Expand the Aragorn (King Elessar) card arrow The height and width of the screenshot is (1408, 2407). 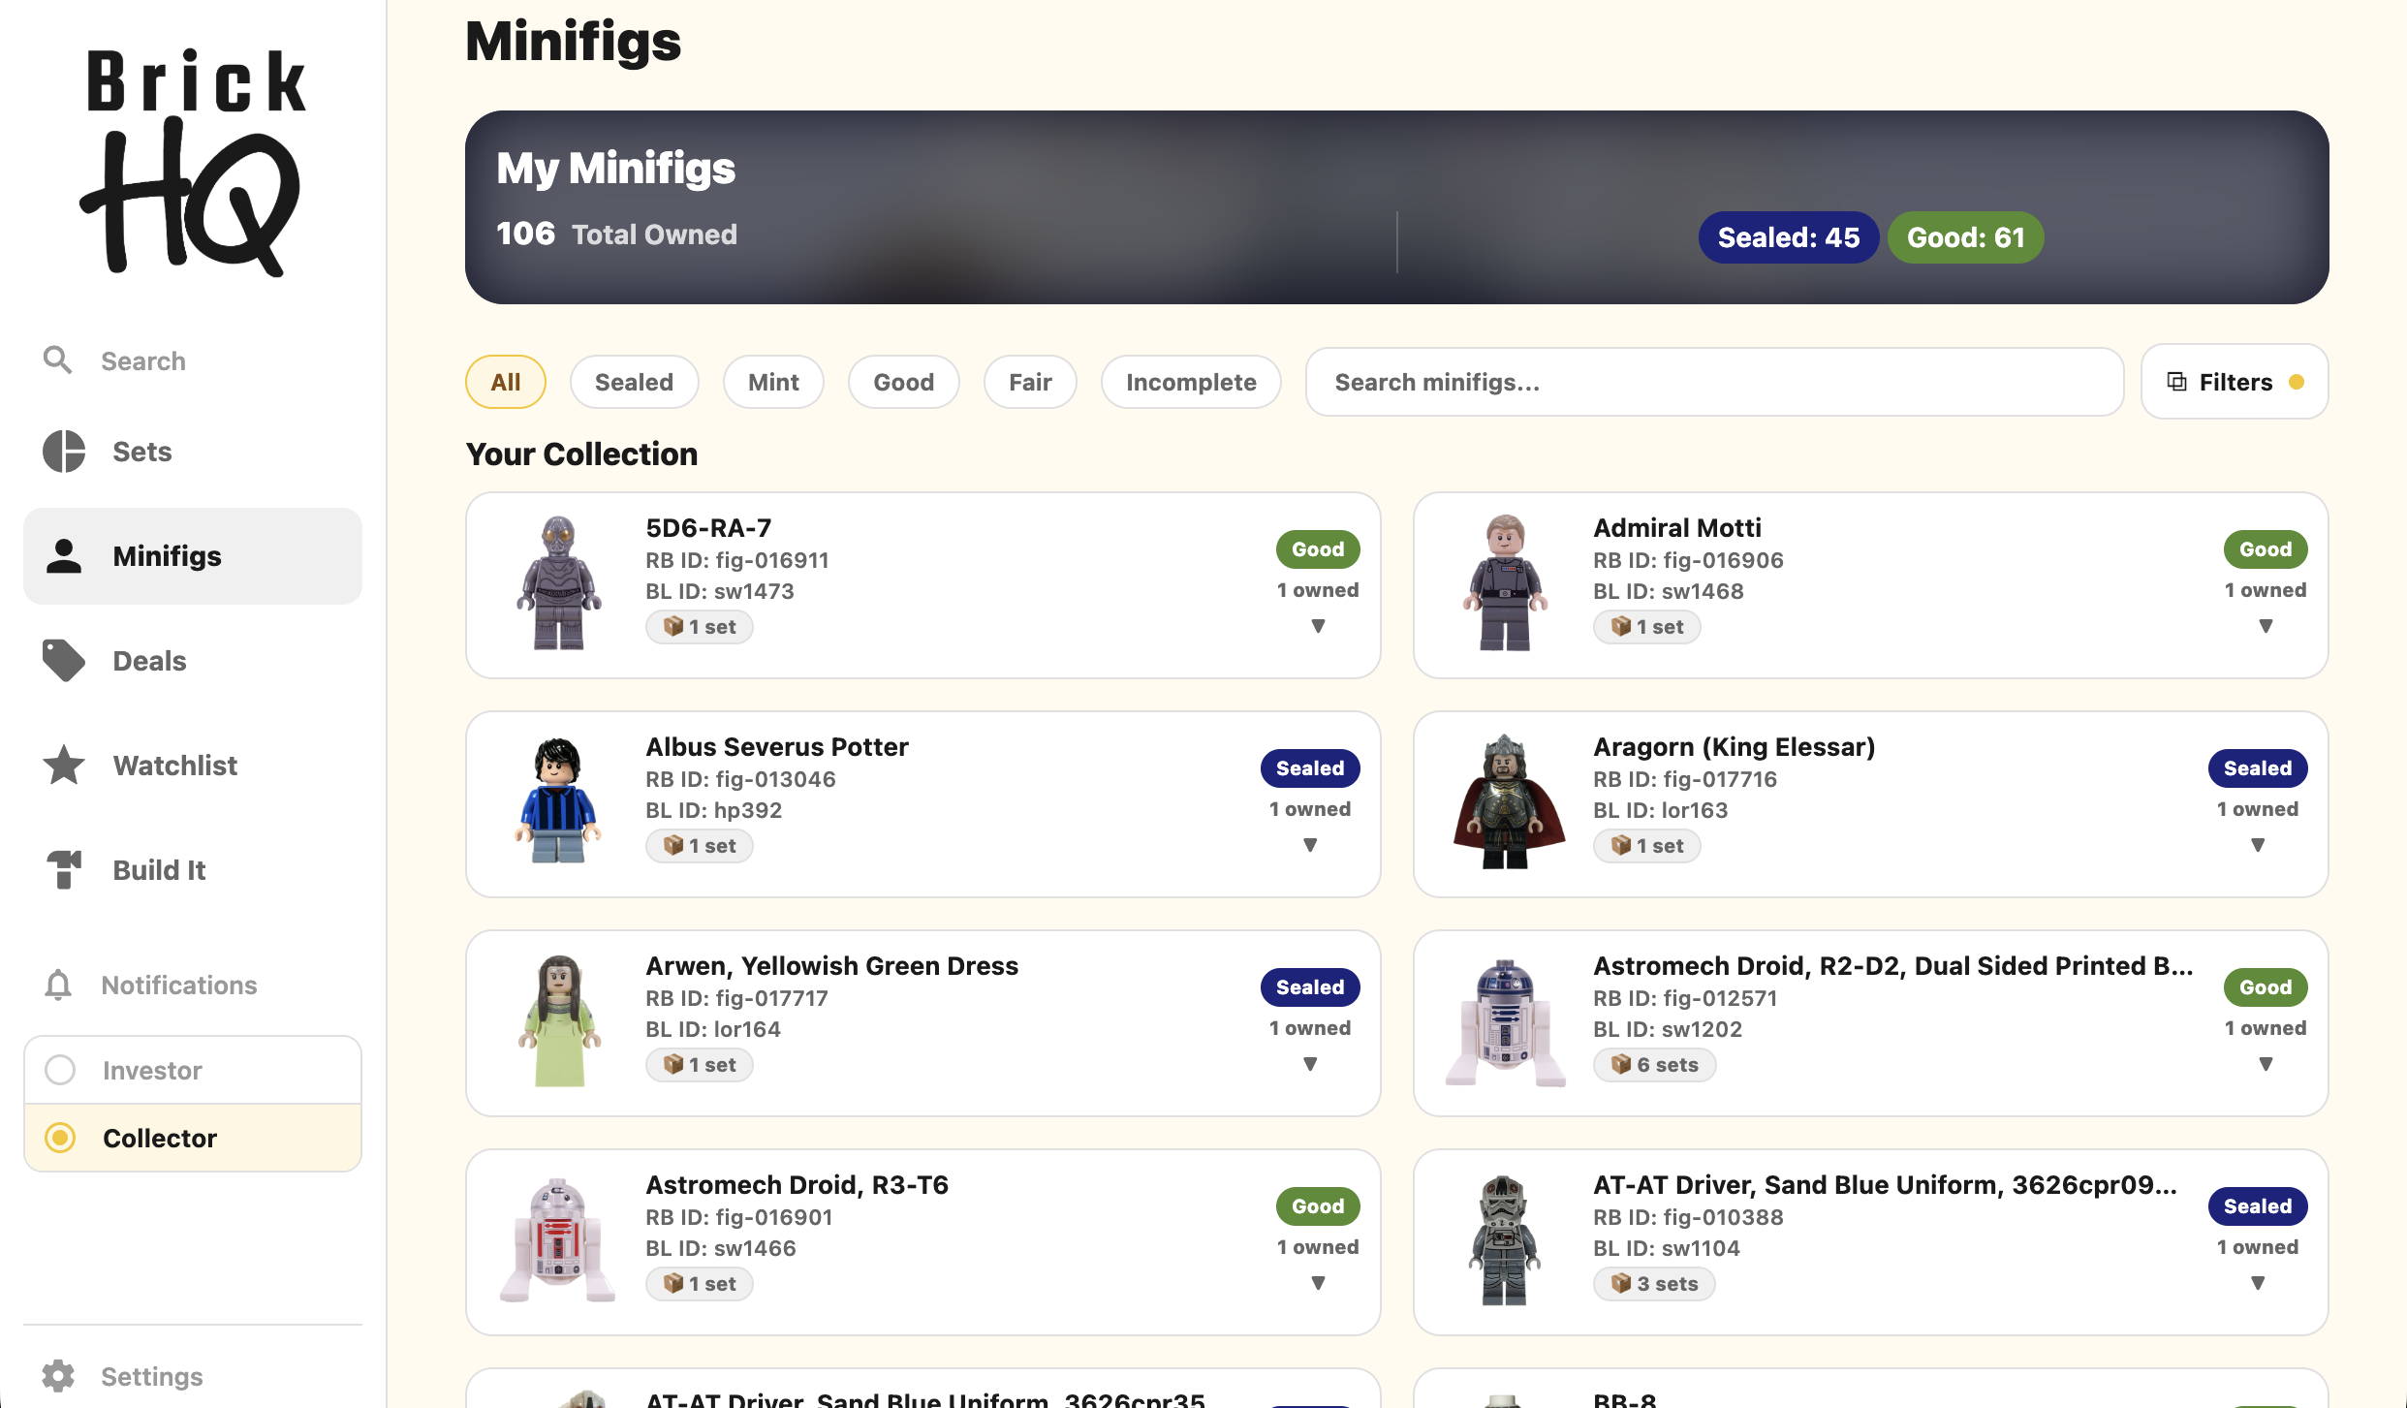[2258, 846]
